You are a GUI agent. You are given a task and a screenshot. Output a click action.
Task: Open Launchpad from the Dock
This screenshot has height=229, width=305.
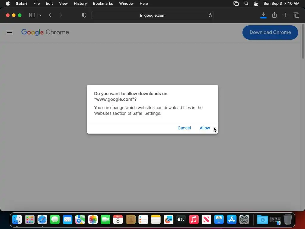point(29,219)
